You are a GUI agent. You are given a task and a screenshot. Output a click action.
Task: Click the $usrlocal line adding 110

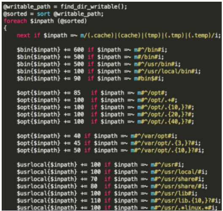click(119, 200)
